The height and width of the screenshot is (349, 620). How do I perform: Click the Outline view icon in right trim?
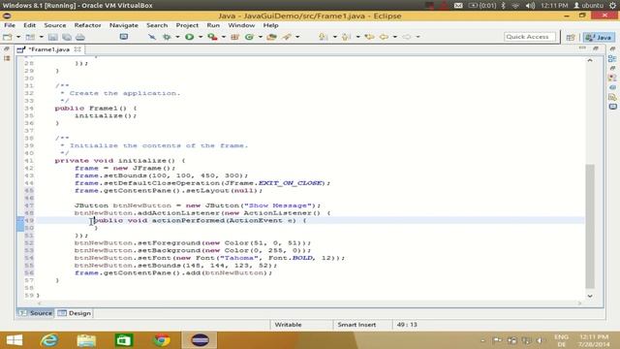click(612, 58)
